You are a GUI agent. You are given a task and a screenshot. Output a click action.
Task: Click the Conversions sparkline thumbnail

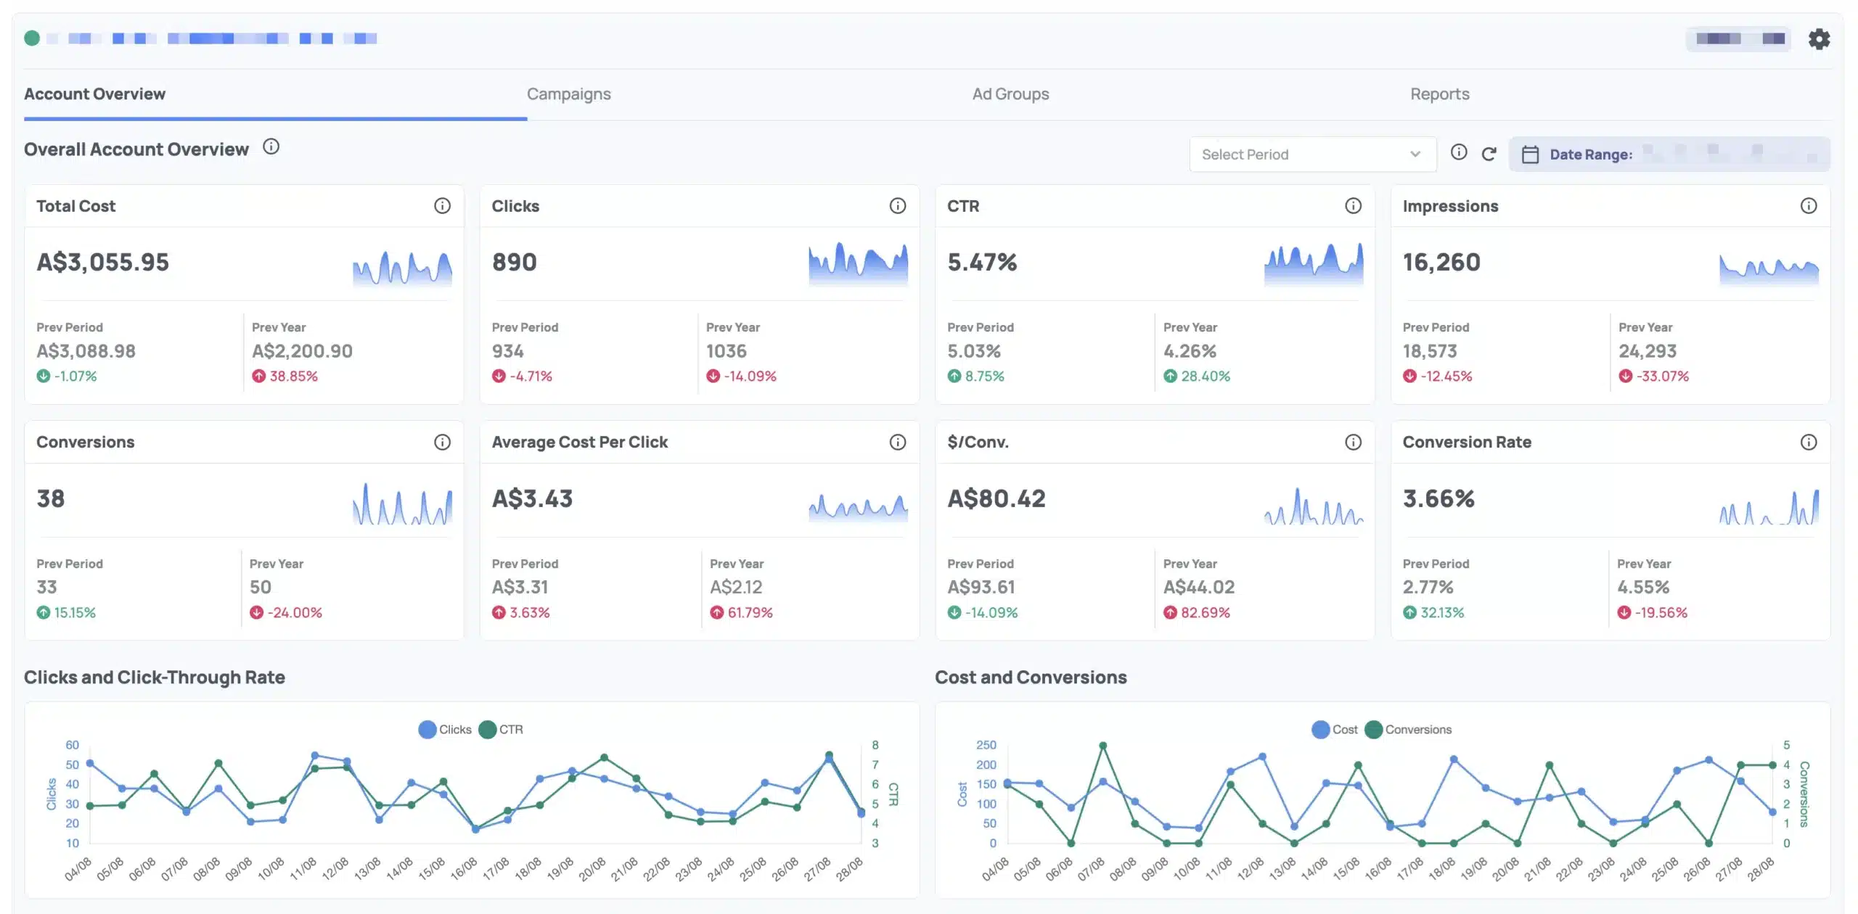coord(402,503)
